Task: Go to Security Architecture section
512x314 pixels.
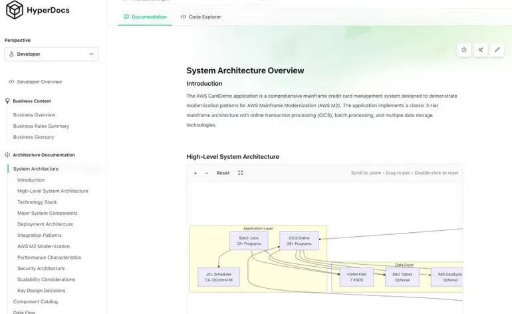Action: coord(41,269)
